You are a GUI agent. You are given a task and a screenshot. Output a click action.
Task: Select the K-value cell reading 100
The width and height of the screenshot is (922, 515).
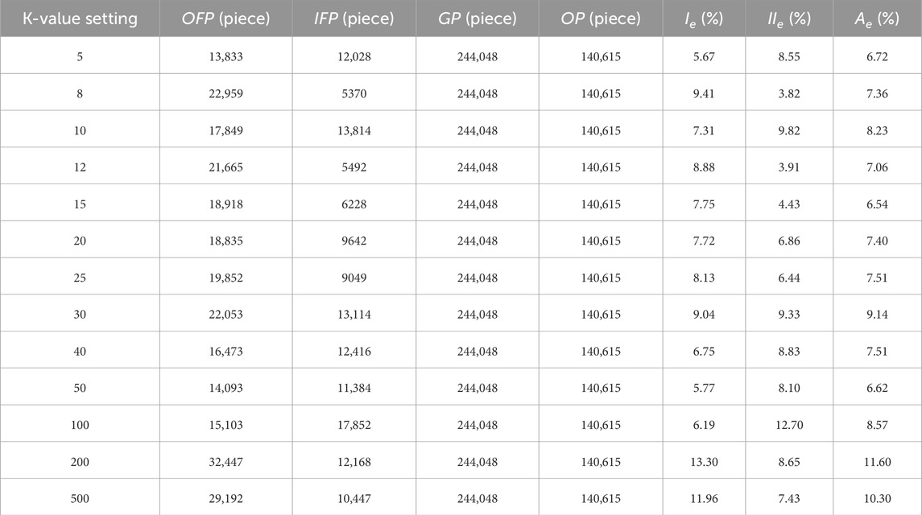(80, 423)
